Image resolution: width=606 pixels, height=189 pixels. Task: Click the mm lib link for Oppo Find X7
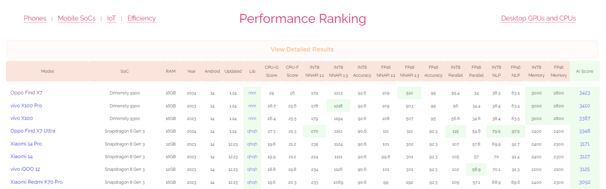point(252,93)
